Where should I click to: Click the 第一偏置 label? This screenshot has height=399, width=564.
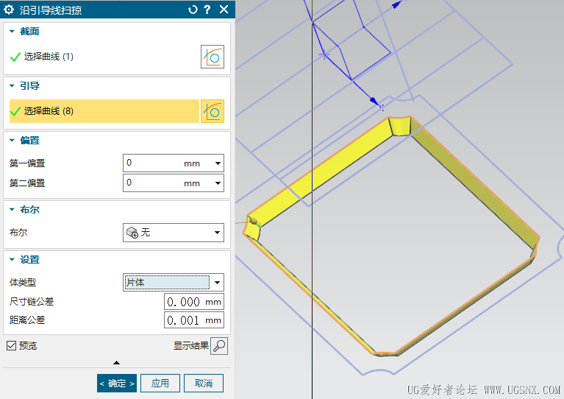[27, 163]
